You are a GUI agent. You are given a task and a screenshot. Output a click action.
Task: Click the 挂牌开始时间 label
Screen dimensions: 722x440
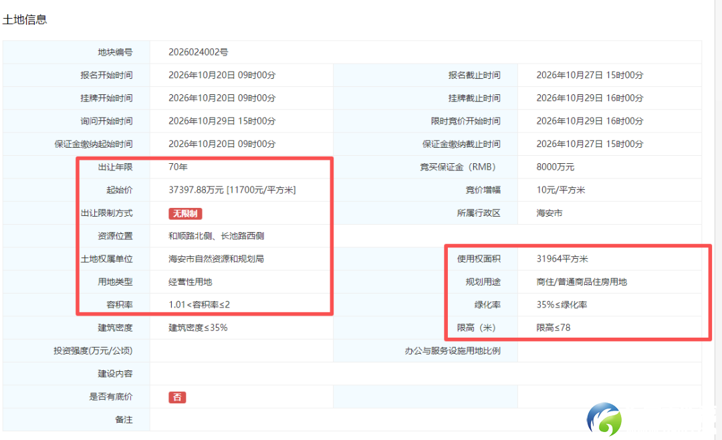pyautogui.click(x=106, y=98)
